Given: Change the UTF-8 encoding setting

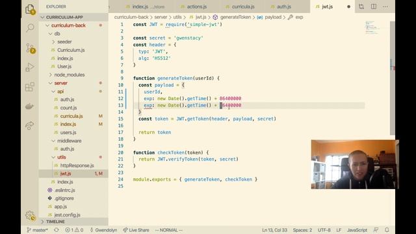Looking at the screenshot, I should (x=324, y=230).
